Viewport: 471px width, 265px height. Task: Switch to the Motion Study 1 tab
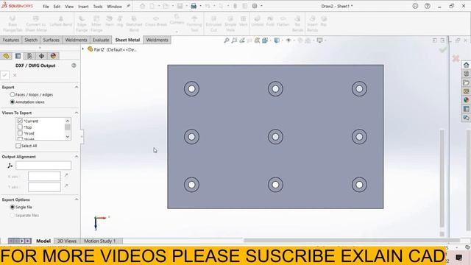point(100,241)
